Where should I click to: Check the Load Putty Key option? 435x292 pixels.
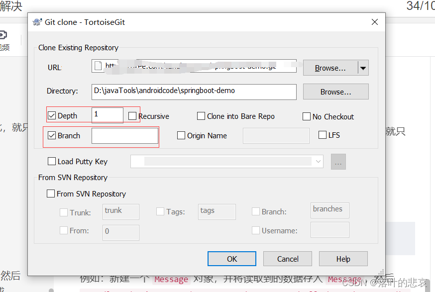pos(52,161)
